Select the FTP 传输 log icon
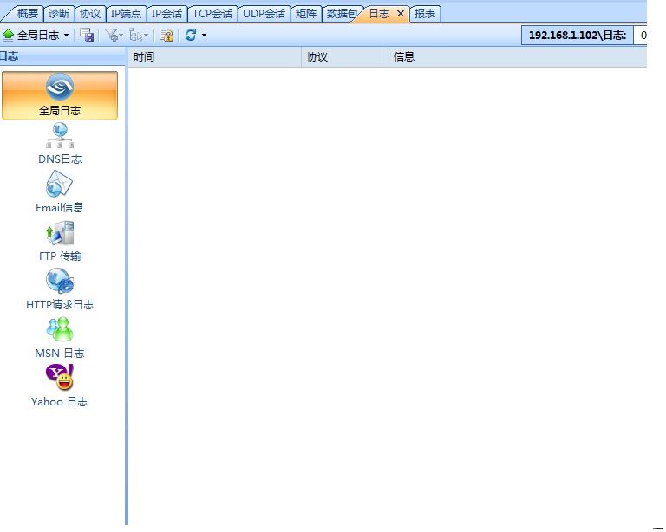This screenshot has width=666, height=532. 60,240
